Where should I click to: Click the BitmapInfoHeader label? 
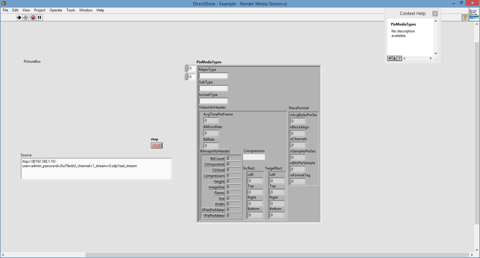215,151
